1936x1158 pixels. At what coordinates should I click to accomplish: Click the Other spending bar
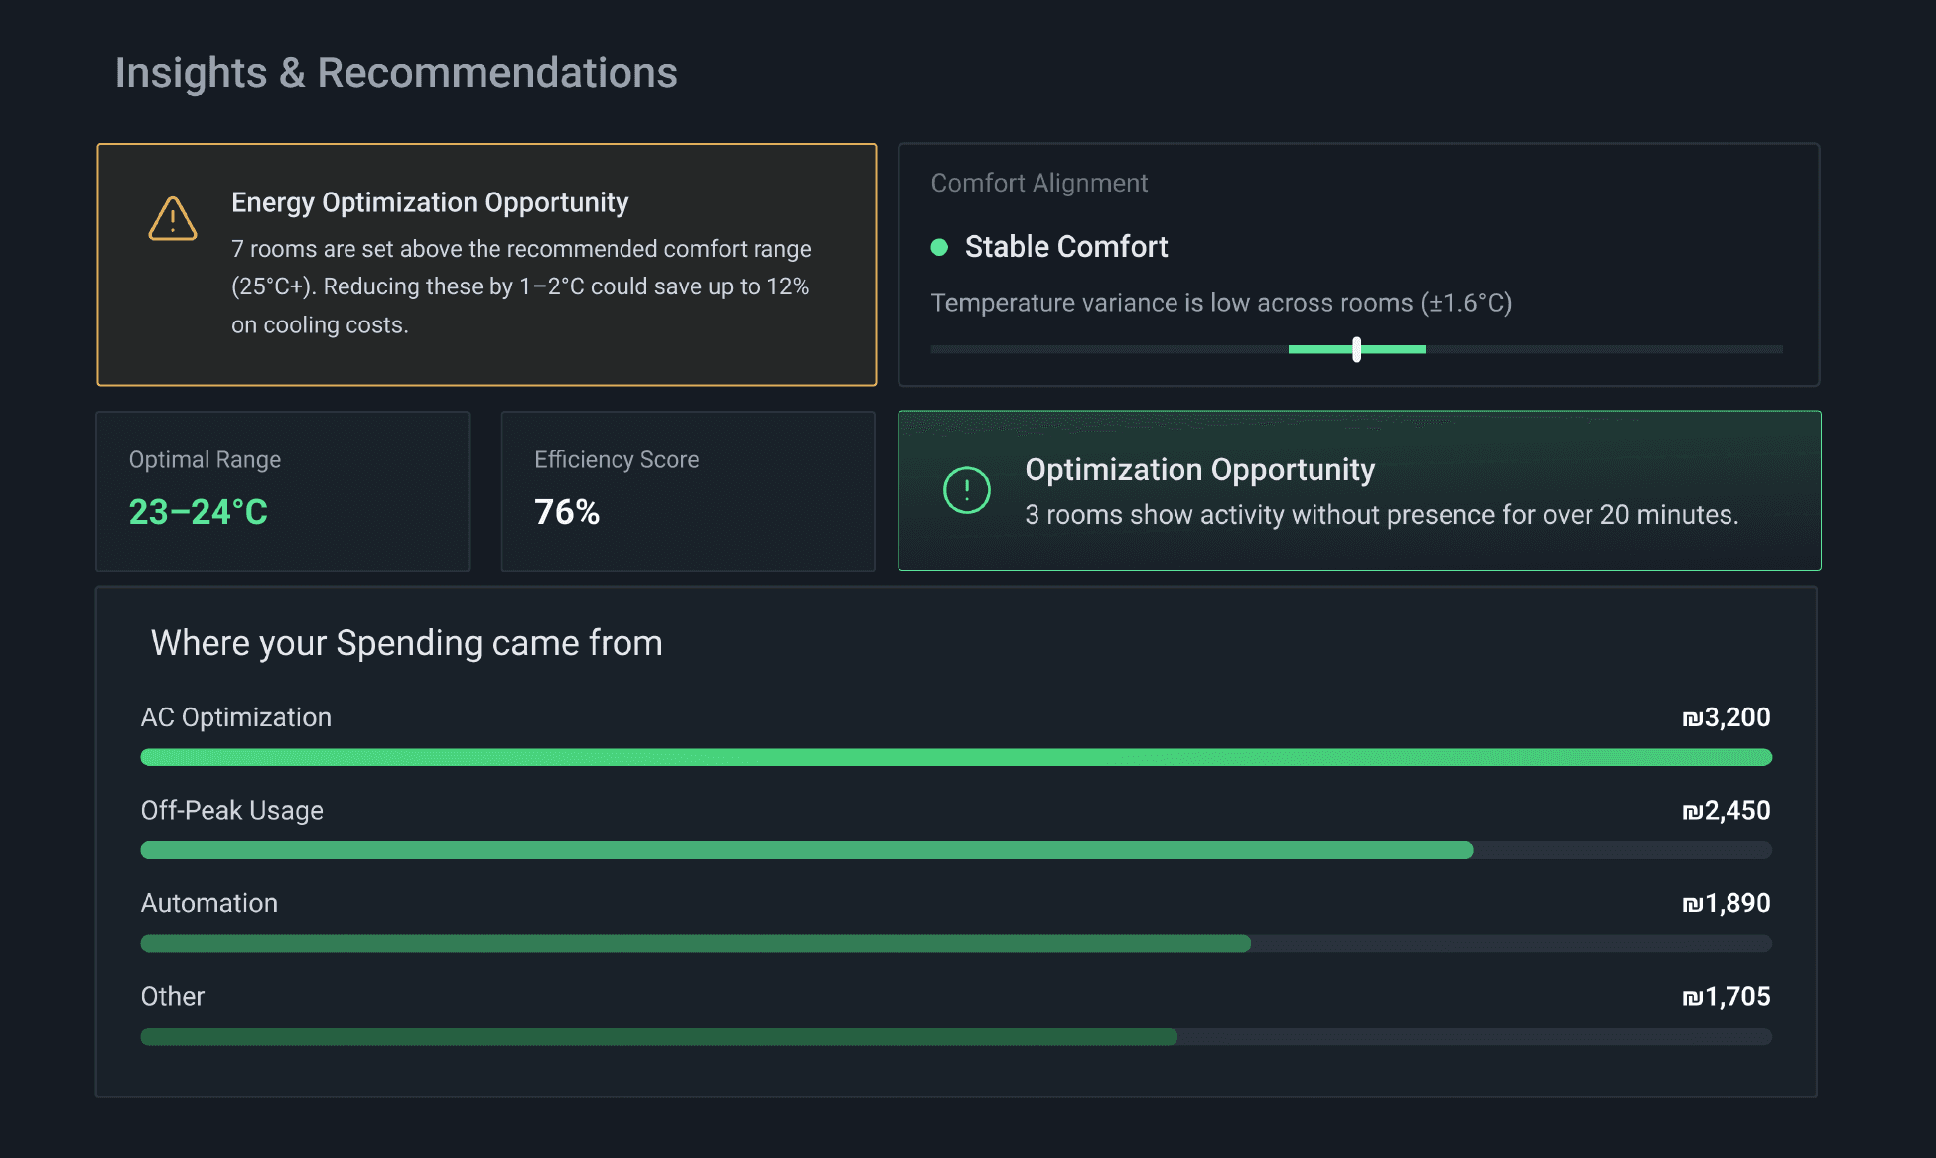(x=658, y=1037)
